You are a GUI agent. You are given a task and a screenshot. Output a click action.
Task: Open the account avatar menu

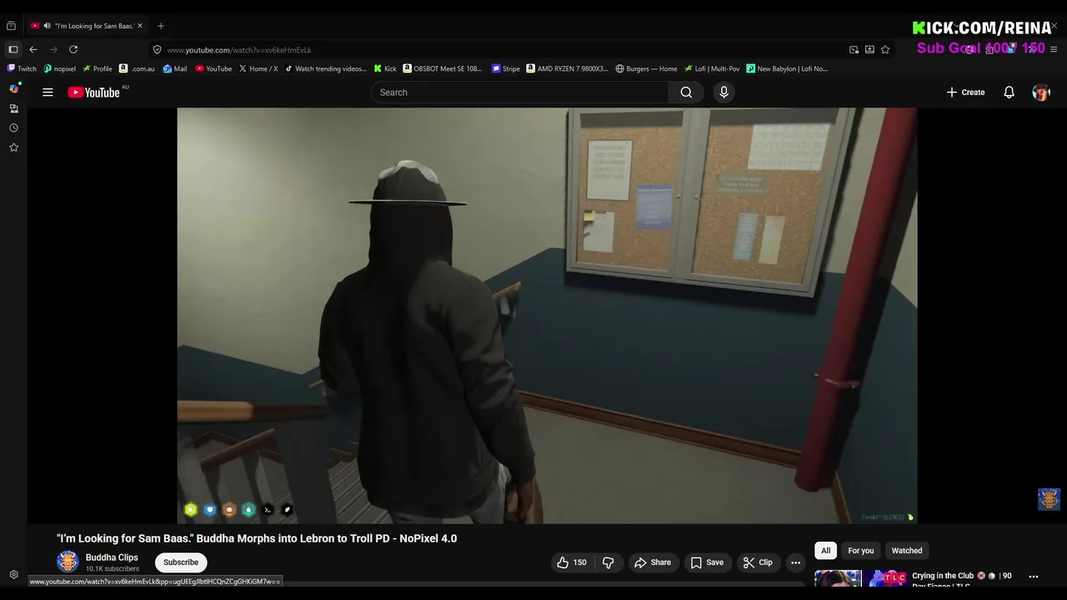point(1041,92)
